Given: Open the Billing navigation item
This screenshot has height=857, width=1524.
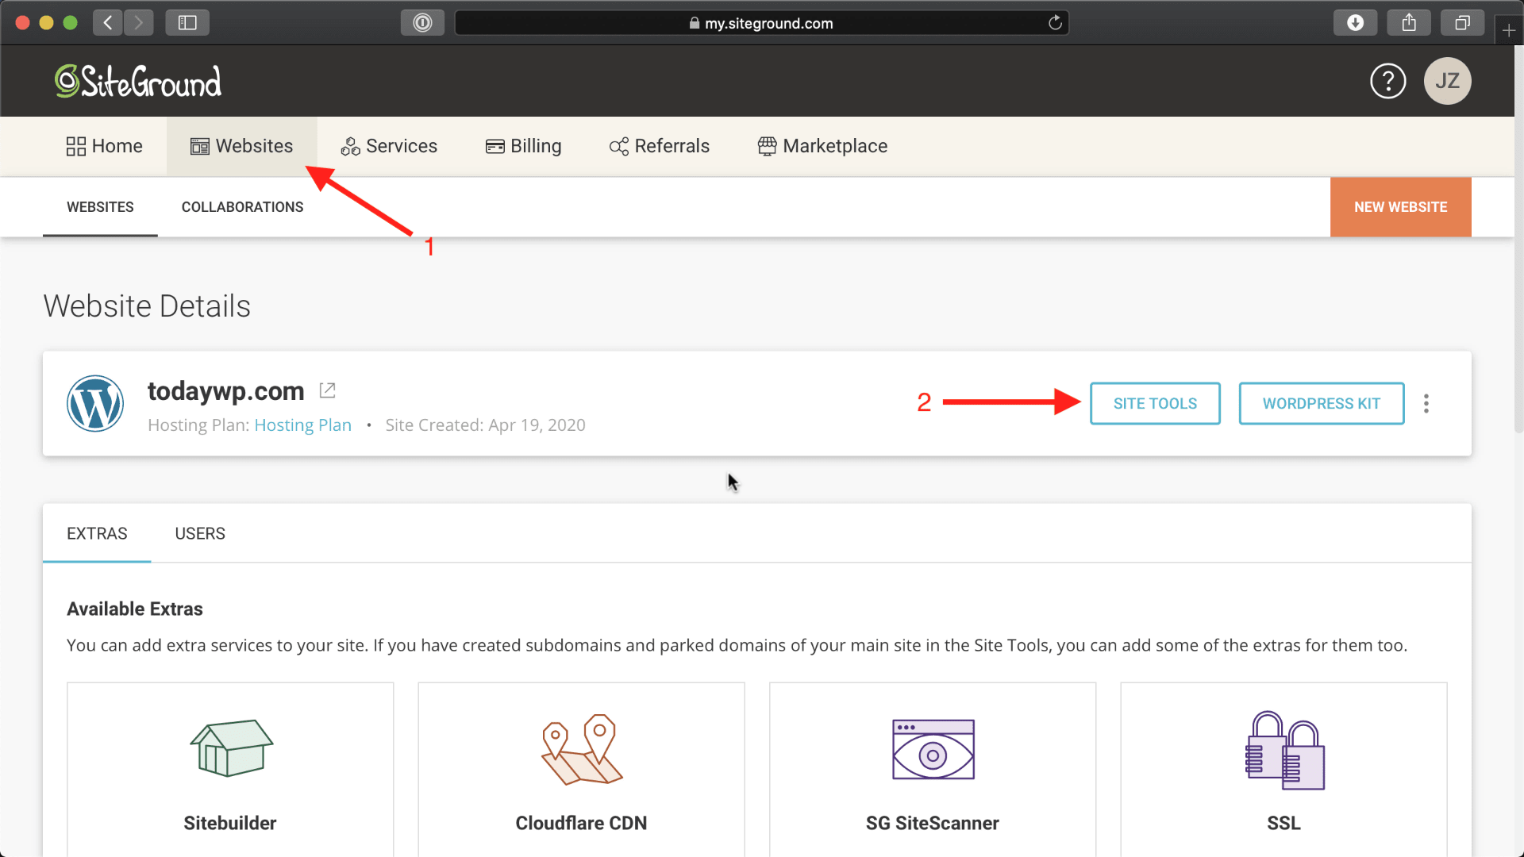Looking at the screenshot, I should 524,146.
